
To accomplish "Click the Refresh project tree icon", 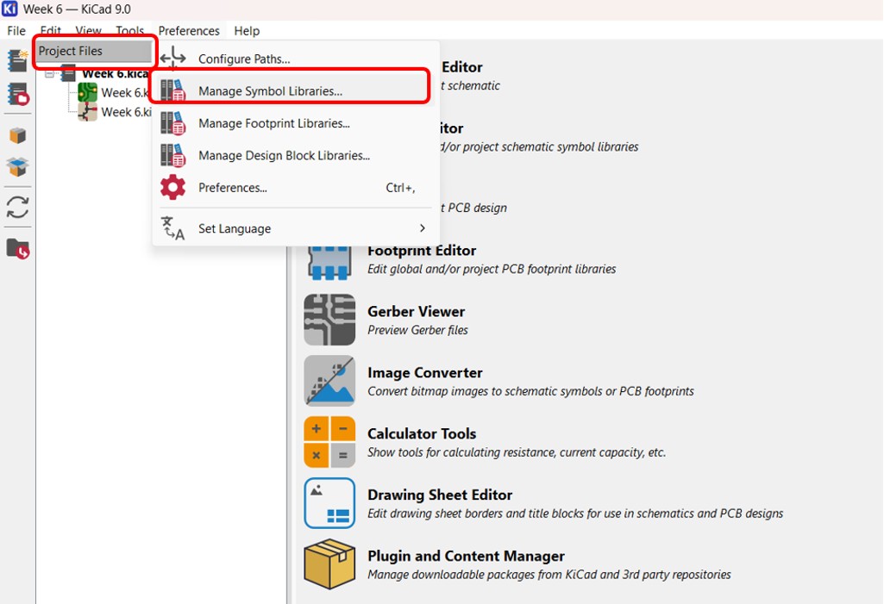I will tap(17, 208).
